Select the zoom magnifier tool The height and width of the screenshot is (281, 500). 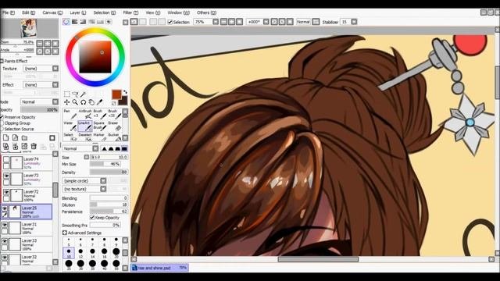tap(75, 102)
